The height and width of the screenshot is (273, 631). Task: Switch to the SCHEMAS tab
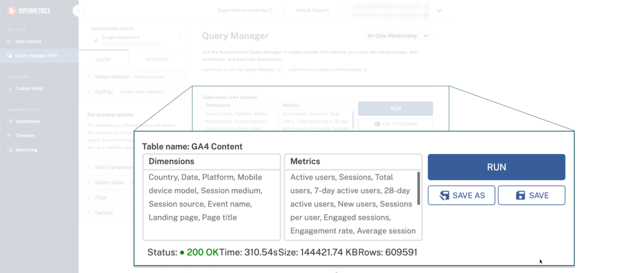[157, 60]
